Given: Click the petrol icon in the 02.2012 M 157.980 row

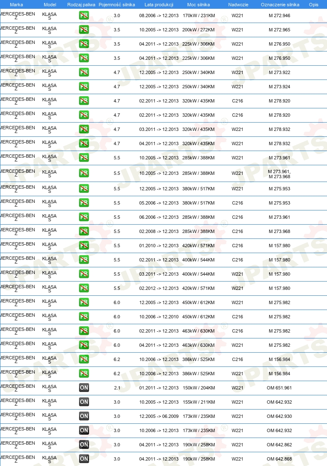Looking at the screenshot, I should point(84,288).
